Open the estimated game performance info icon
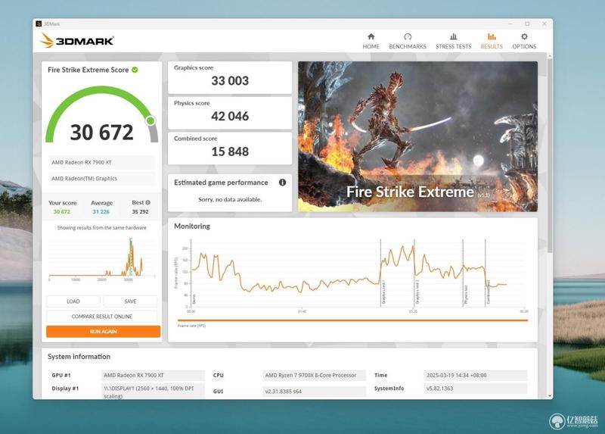This screenshot has width=605, height=434. point(282,183)
